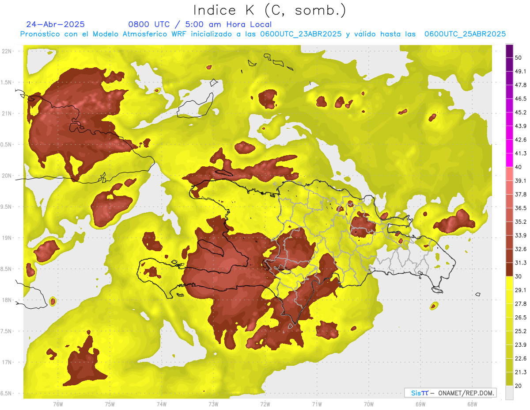Click the "70W" longitude label
The image size is (530, 410).
click(369, 404)
